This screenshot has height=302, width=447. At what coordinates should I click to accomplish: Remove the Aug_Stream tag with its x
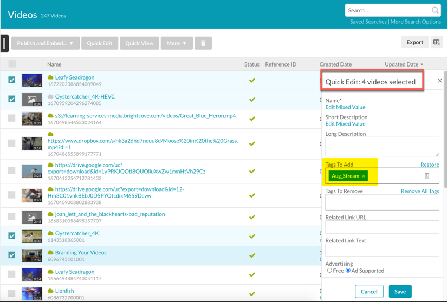click(364, 176)
